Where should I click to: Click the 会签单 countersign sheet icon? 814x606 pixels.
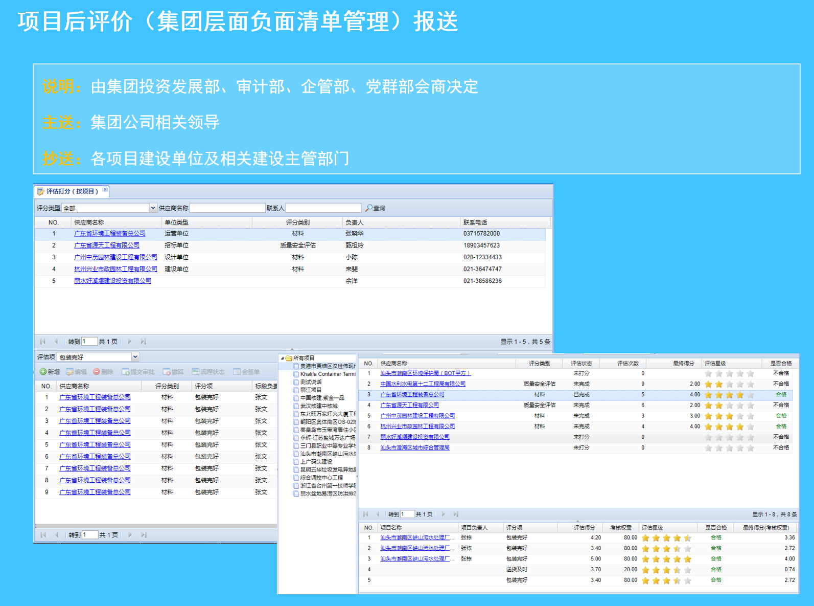point(237,372)
